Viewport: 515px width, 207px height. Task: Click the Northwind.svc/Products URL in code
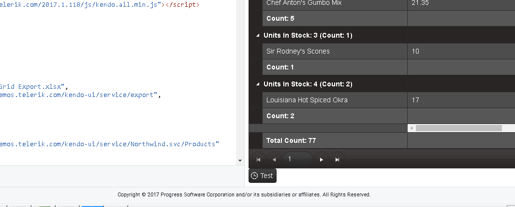click(109, 144)
